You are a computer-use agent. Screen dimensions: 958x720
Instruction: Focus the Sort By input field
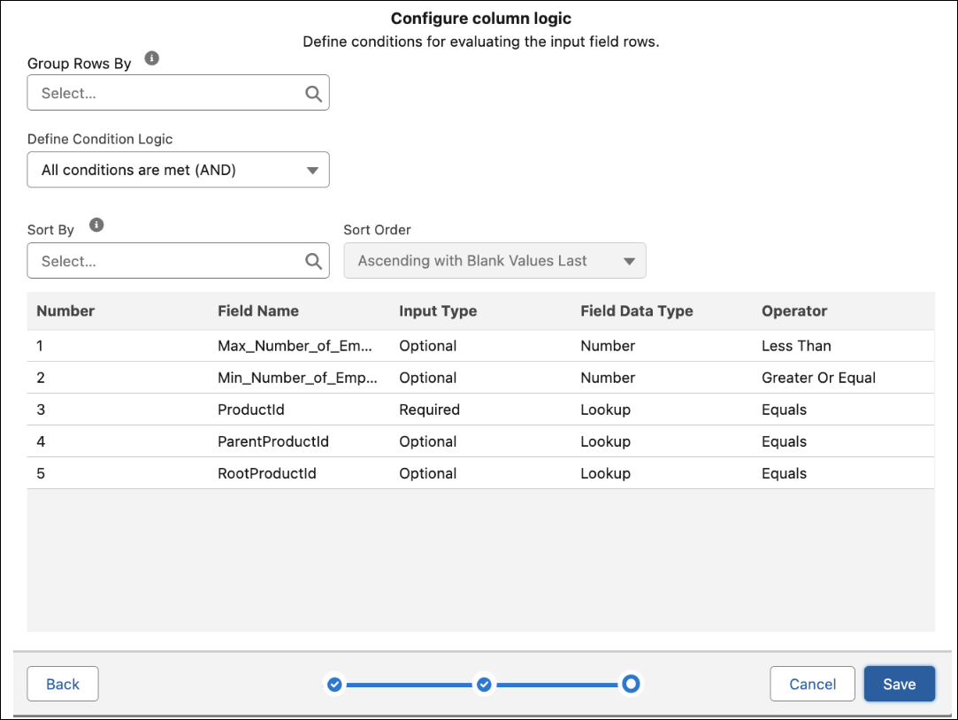168,261
